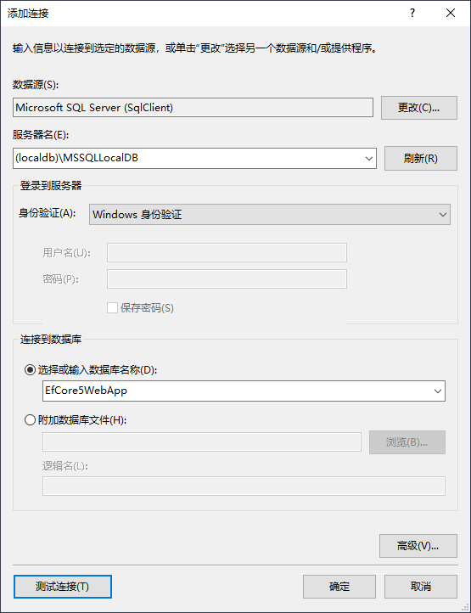Expand the server name dropdown arrow
The image size is (471, 613).
pos(368,158)
